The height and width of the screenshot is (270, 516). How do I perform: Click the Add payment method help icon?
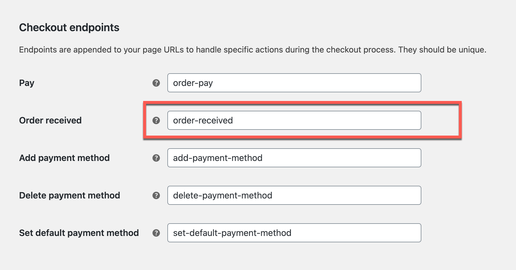coord(156,158)
